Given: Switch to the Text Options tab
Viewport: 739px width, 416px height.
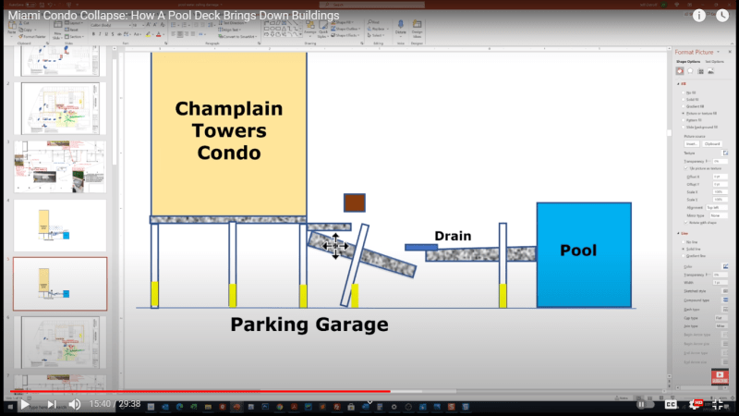Looking at the screenshot, I should pos(714,62).
